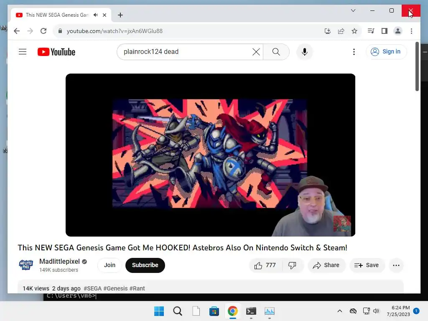The height and width of the screenshot is (321, 428).
Task: Reload the YouTube page
Action: coord(43,31)
